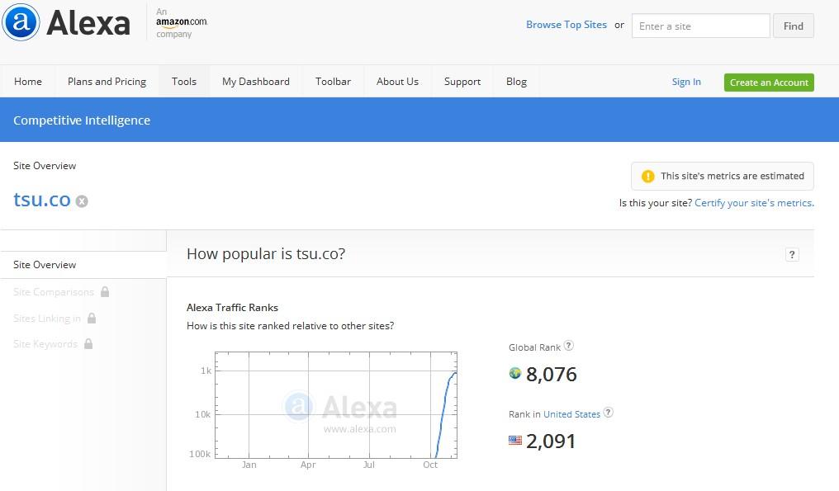Click the Alexa traffic rank graph

pos(336,405)
